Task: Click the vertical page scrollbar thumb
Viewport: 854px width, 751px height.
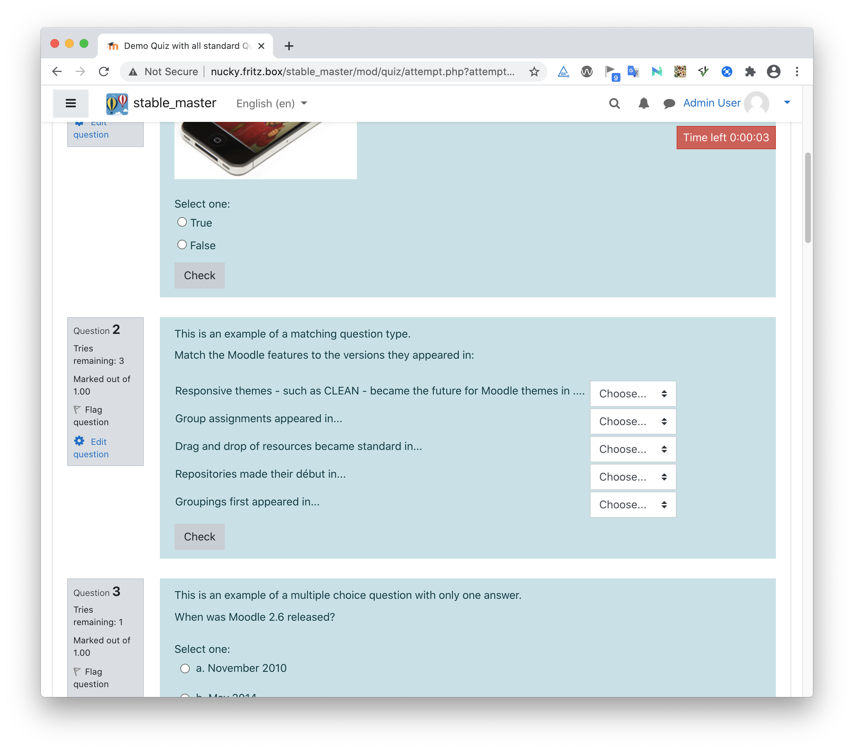Action: pos(808,197)
